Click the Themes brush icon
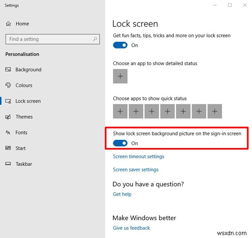The image size is (252, 238). (8, 117)
